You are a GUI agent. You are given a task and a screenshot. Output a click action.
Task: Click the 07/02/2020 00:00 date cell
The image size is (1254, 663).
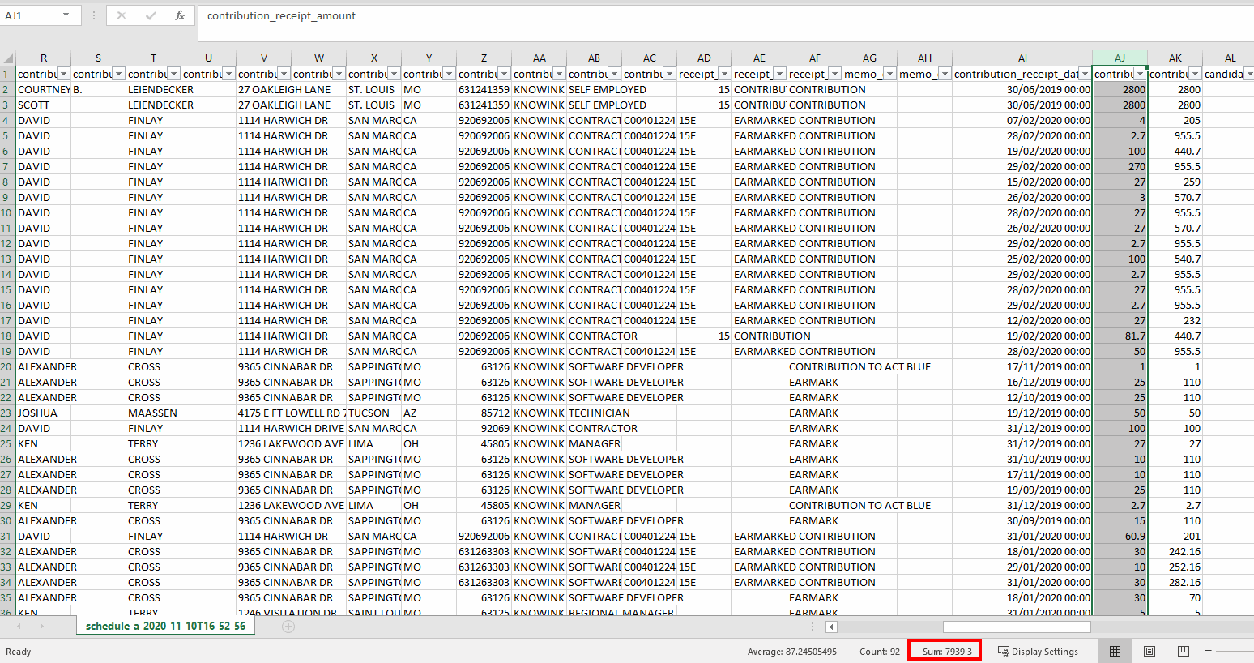point(1022,121)
